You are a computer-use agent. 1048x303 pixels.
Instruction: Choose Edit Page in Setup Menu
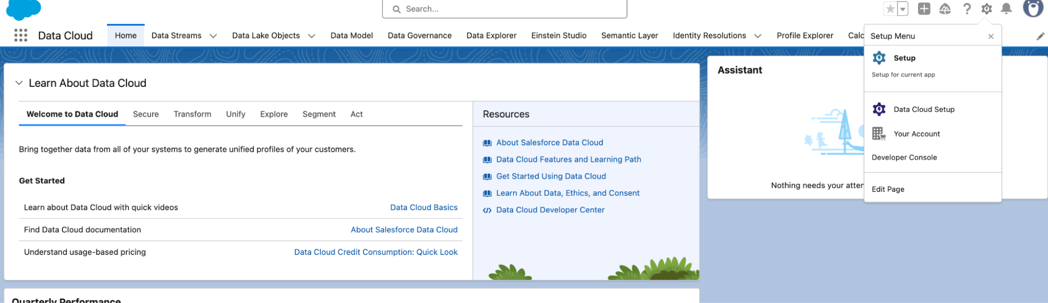coord(888,189)
